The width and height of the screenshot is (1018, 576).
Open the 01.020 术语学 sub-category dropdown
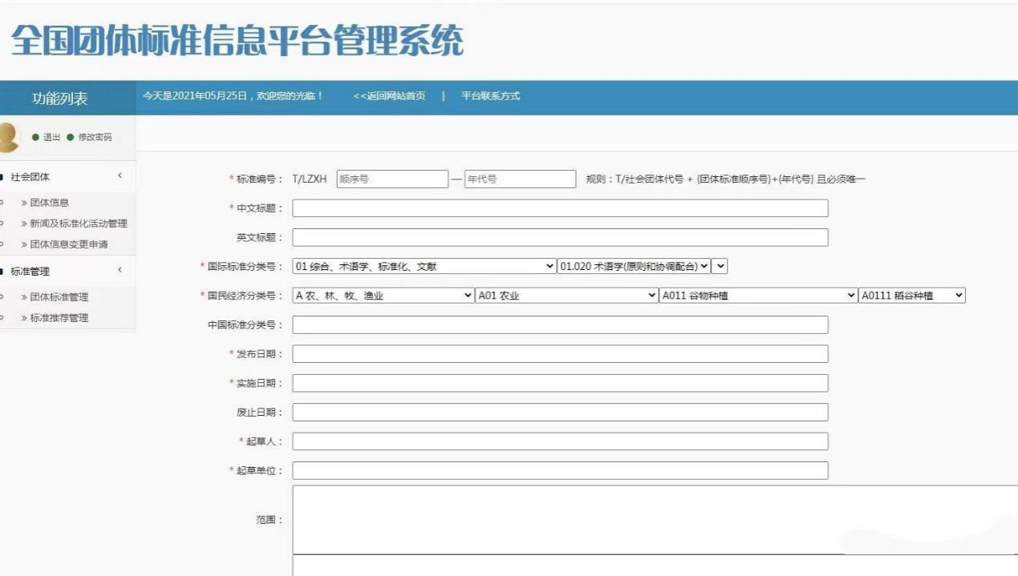pyautogui.click(x=634, y=266)
